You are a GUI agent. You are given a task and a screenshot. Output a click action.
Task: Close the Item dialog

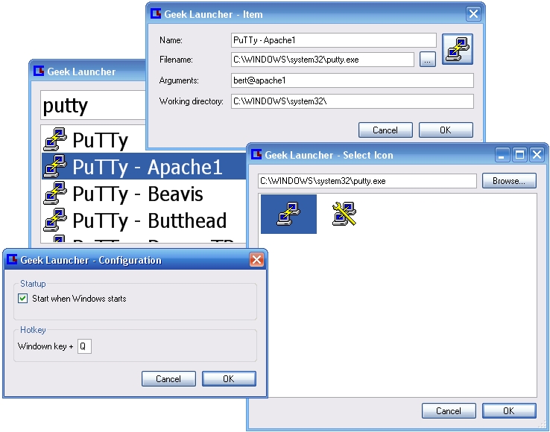click(x=473, y=13)
